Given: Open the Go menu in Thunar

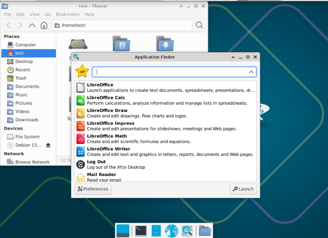Looking at the screenshot, I should tap(48, 14).
